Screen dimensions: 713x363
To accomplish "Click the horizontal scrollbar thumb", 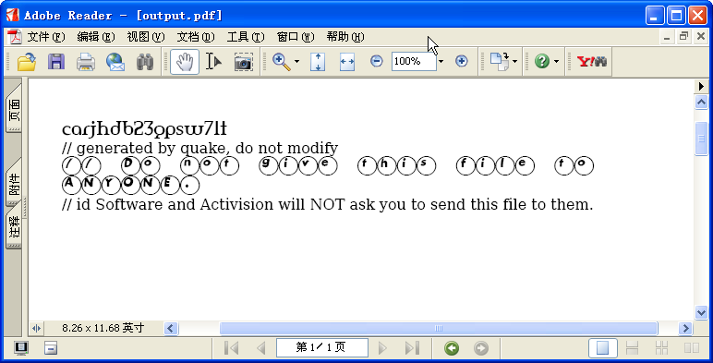I will (x=439, y=328).
